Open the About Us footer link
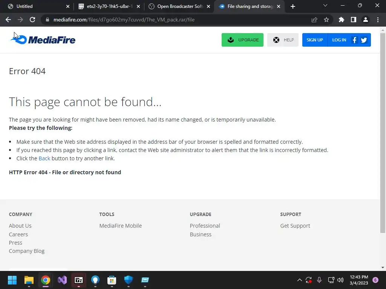Screen dimensions: 386x289 click(x=20, y=226)
